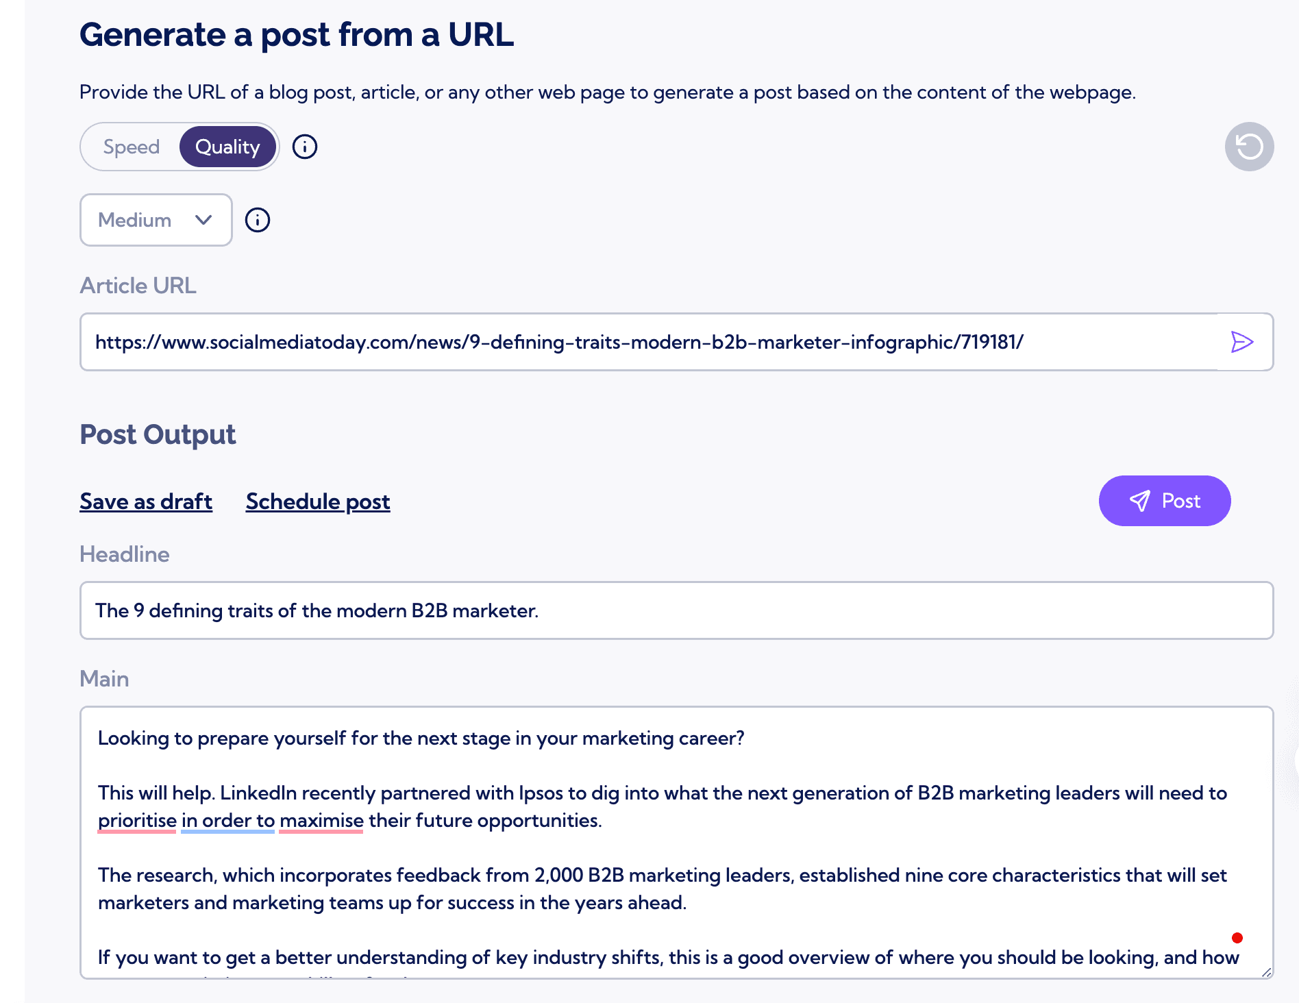Select the Quality generation mode
The width and height of the screenshot is (1299, 1003).
(x=227, y=146)
